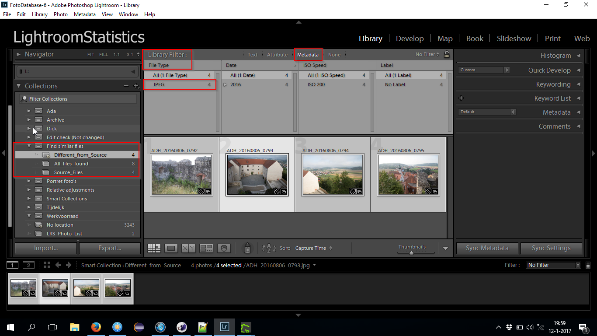
Task: Click the Sync Metadata button
Action: [487, 248]
